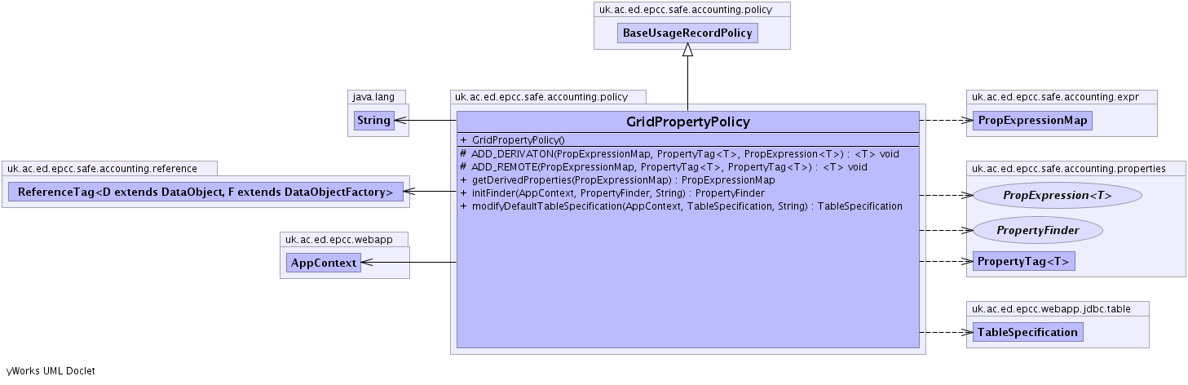Viewport: 1188px width, 385px height.
Task: Click the PropertyTag<T> class box
Action: click(x=1023, y=261)
